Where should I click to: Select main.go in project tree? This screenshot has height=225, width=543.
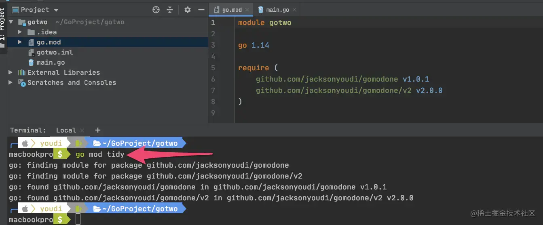51,62
